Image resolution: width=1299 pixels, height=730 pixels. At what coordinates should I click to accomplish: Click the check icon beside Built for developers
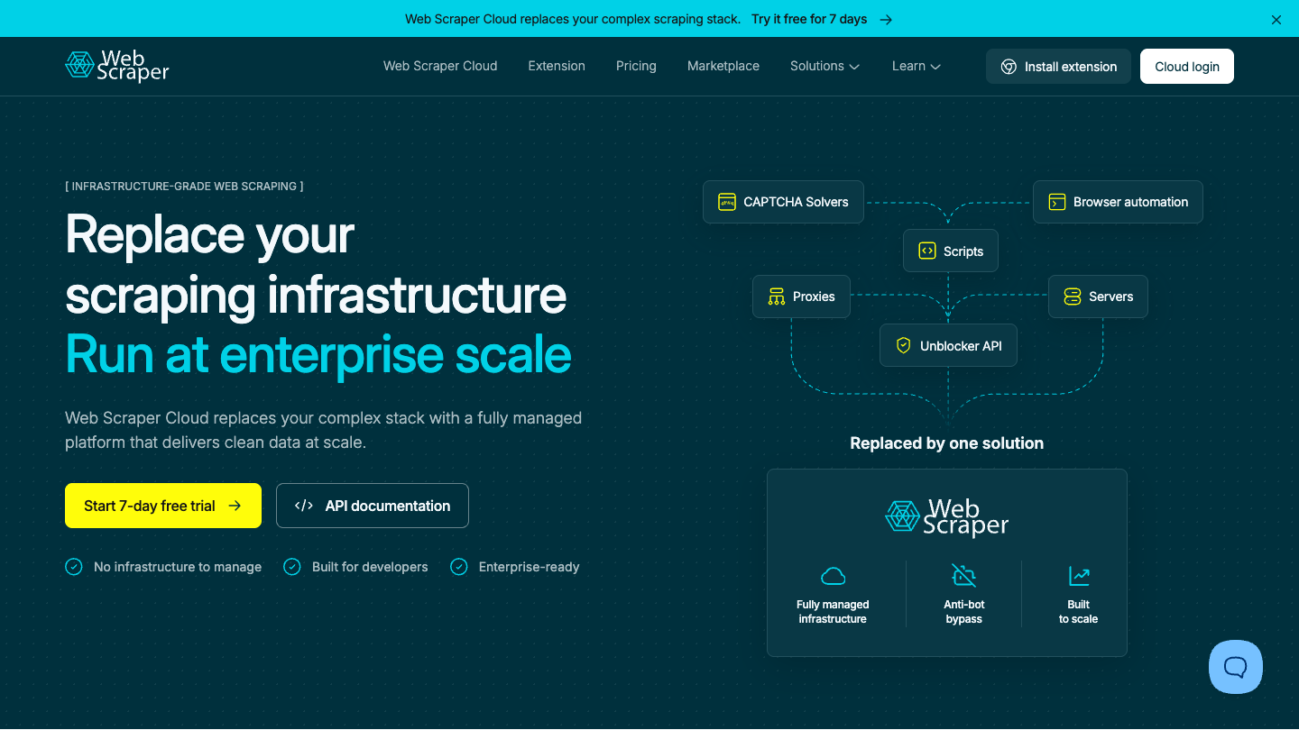click(x=292, y=567)
